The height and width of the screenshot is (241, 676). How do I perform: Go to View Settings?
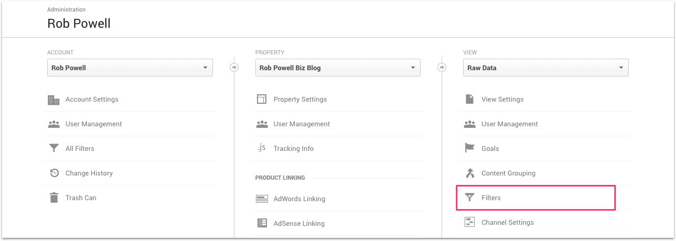pos(502,100)
